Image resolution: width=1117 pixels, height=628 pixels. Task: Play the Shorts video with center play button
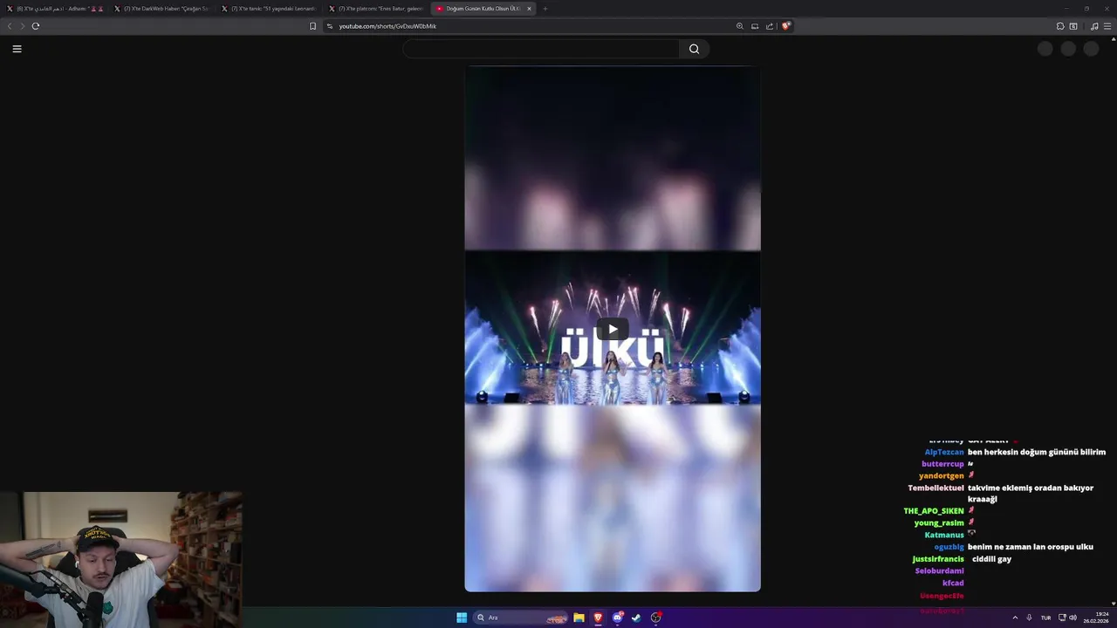pos(613,329)
